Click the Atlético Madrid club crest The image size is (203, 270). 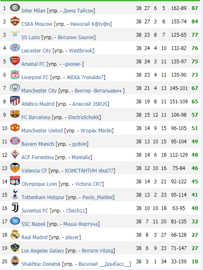[15, 101]
